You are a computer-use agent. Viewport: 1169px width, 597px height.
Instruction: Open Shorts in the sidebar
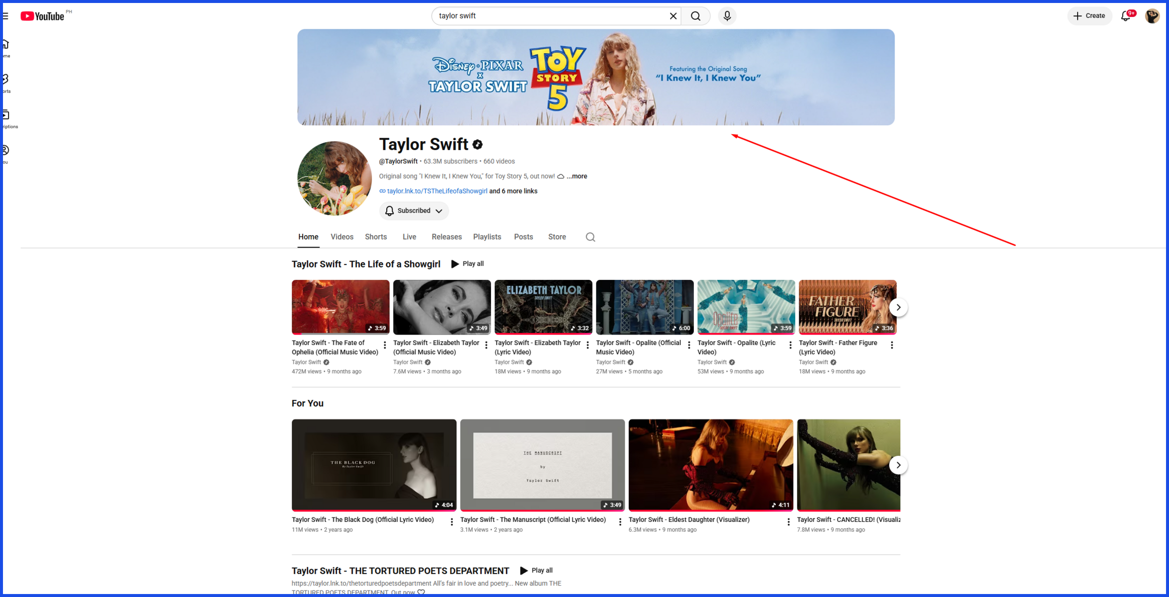coord(6,84)
